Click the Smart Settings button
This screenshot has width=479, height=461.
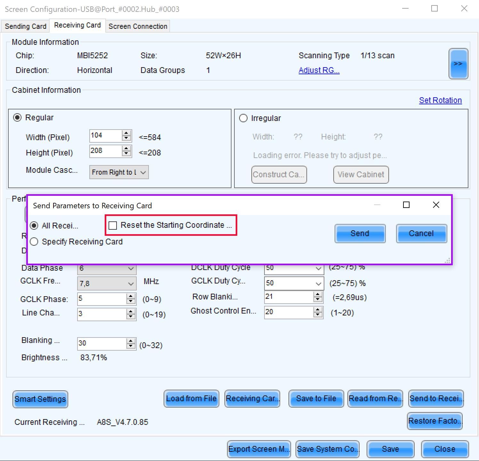coord(40,399)
